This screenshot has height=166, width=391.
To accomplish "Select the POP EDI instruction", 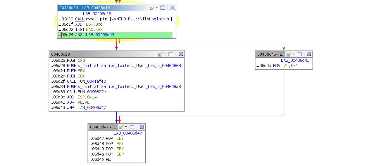I will 116,139.
